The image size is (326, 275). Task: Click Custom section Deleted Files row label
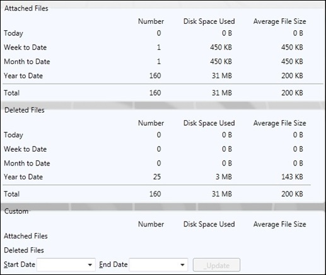tap(24, 250)
